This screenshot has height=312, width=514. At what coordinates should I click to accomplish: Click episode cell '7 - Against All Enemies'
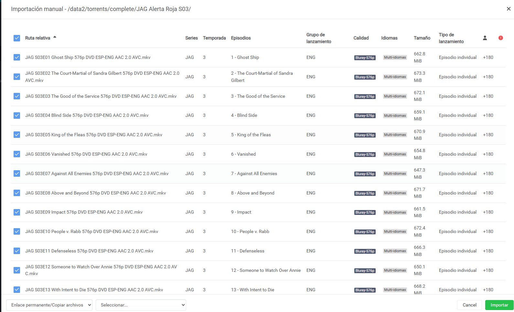tap(254, 173)
